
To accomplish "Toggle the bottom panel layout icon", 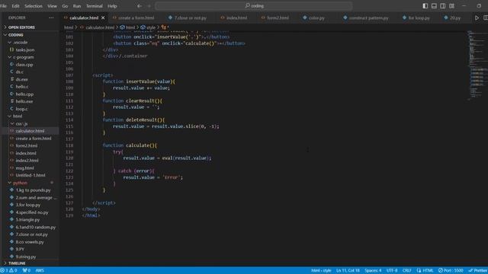I will pos(434,6).
